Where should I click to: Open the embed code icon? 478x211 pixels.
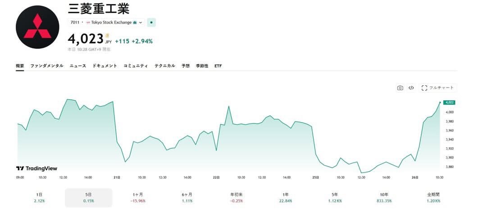[x=411, y=88]
